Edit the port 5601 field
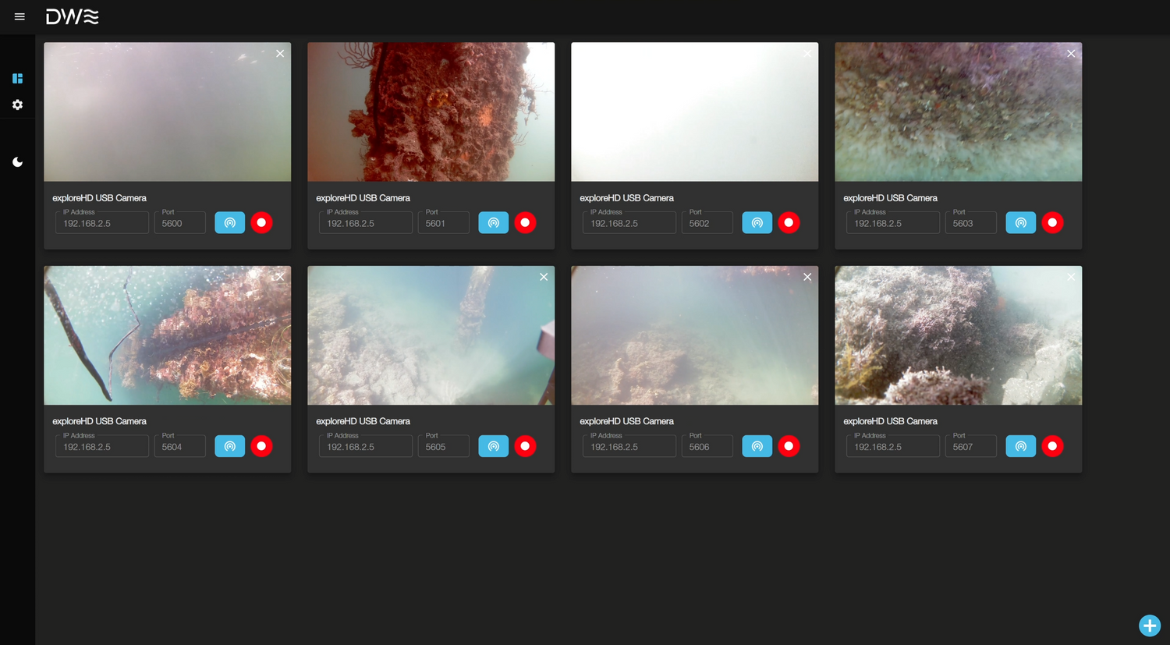The height and width of the screenshot is (645, 1170). point(445,223)
